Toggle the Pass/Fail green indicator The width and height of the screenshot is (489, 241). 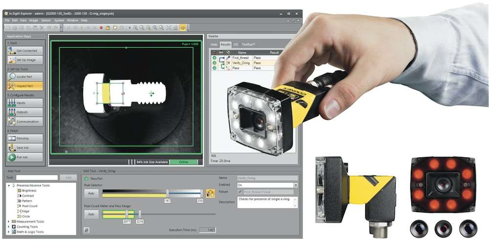coord(87,178)
